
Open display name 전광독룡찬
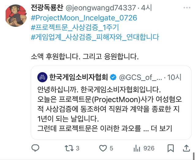[47, 8]
